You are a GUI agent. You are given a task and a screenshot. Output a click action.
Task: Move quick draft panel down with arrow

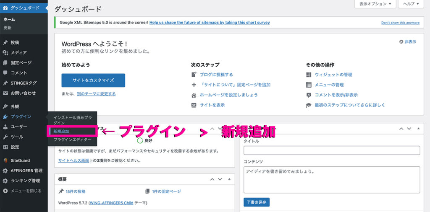(x=409, y=129)
